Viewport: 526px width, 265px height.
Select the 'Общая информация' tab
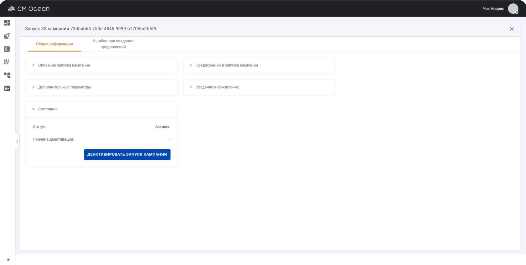click(x=54, y=44)
